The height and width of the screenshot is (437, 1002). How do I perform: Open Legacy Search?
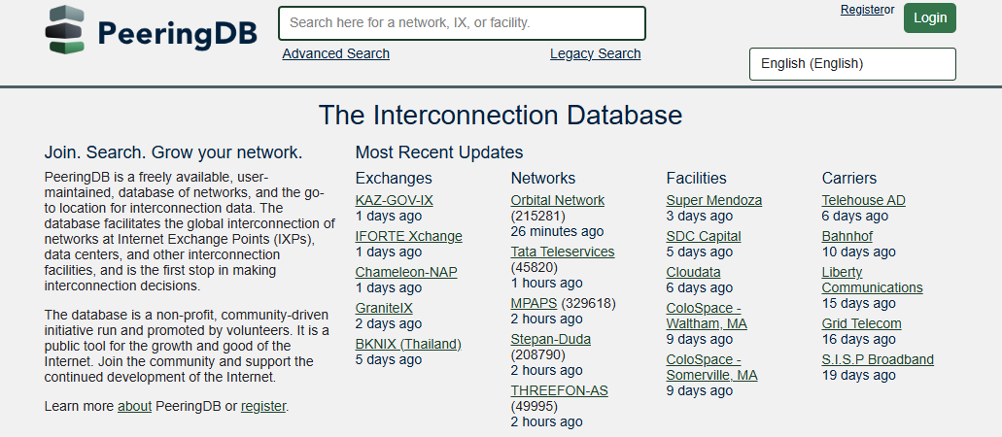pyautogui.click(x=595, y=53)
